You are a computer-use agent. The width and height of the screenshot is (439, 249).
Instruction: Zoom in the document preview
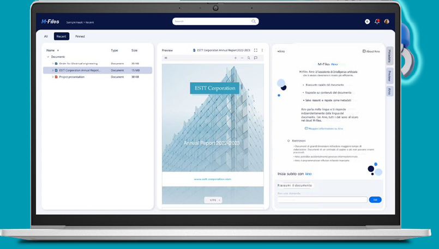coord(236,58)
